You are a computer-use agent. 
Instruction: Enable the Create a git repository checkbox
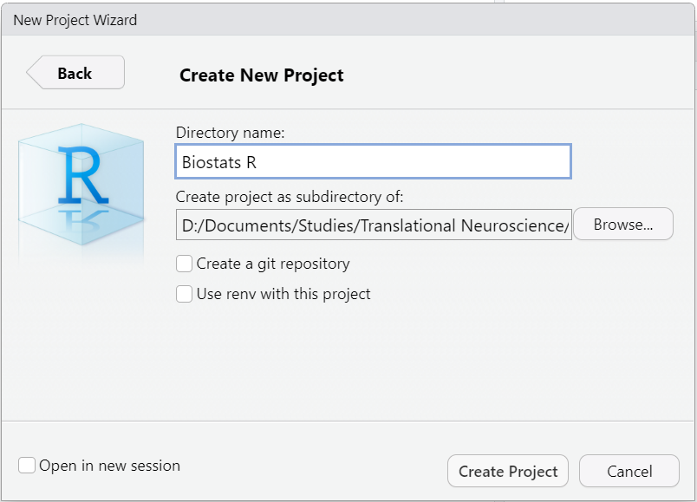184,264
